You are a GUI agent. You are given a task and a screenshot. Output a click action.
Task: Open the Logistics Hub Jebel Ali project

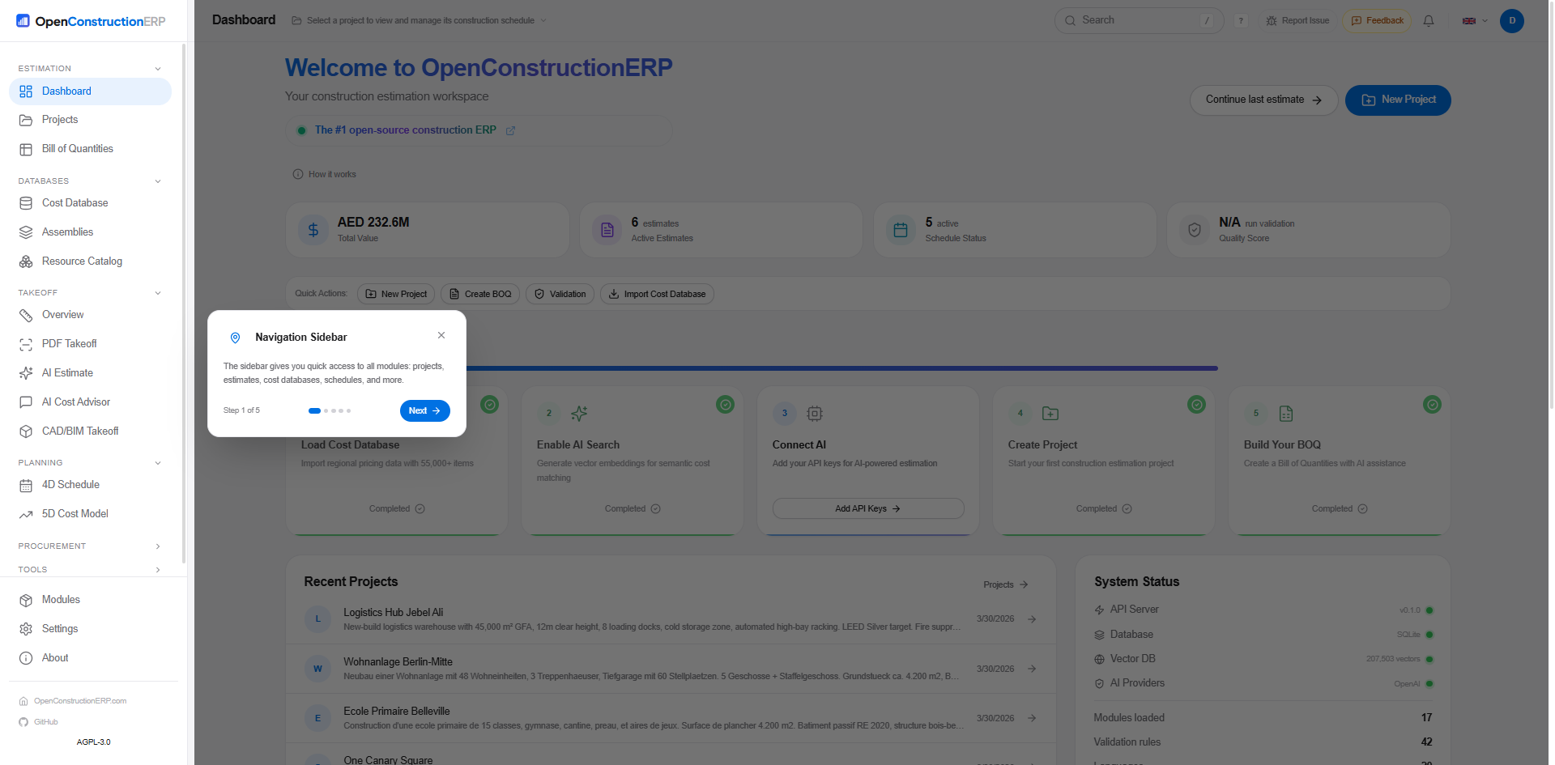point(671,619)
